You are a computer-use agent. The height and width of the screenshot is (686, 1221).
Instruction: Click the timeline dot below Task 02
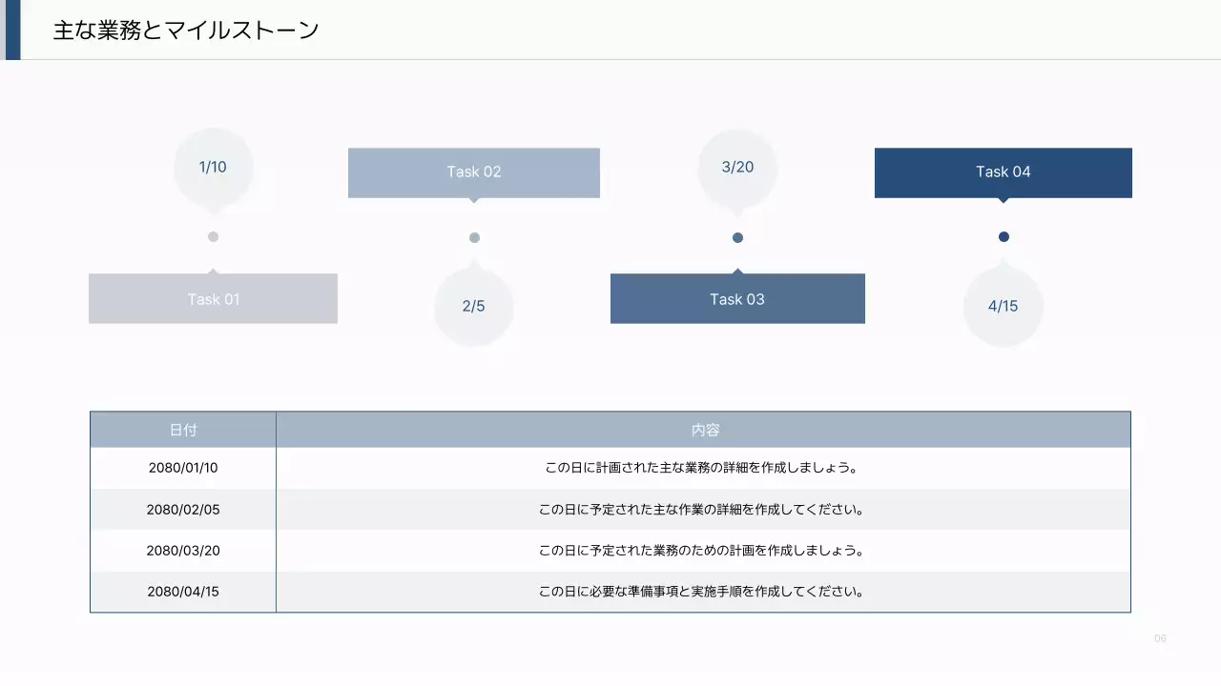click(474, 237)
